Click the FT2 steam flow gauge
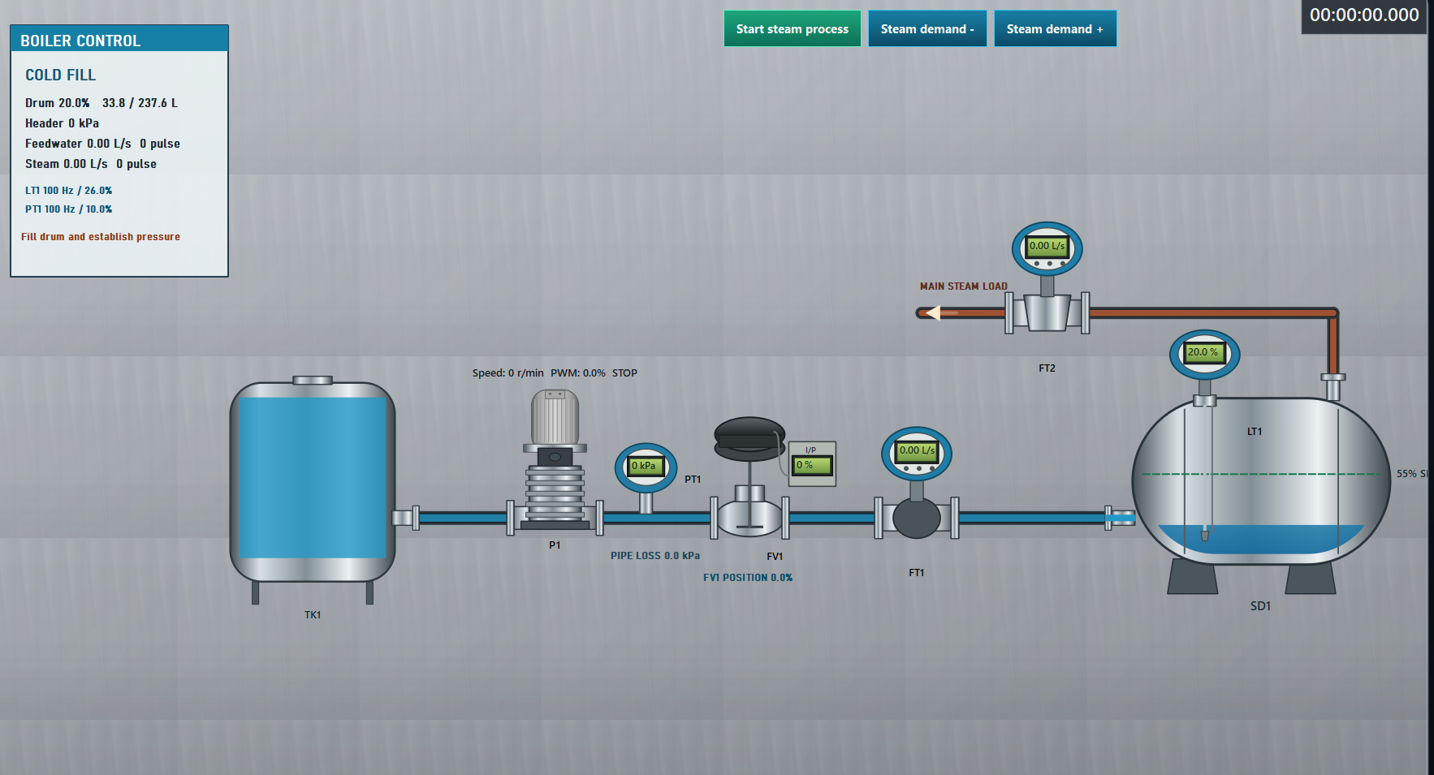The height and width of the screenshot is (775, 1434). [1047, 248]
